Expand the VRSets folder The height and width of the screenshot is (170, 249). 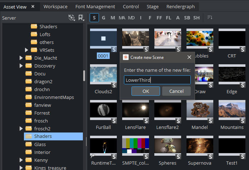(x=26, y=50)
